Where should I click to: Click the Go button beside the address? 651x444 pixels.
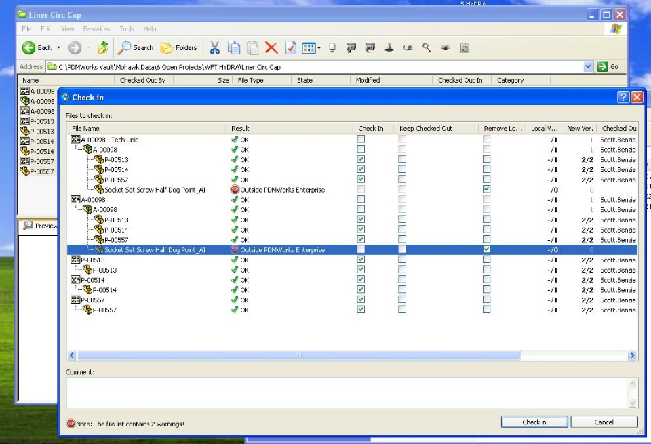pos(609,67)
